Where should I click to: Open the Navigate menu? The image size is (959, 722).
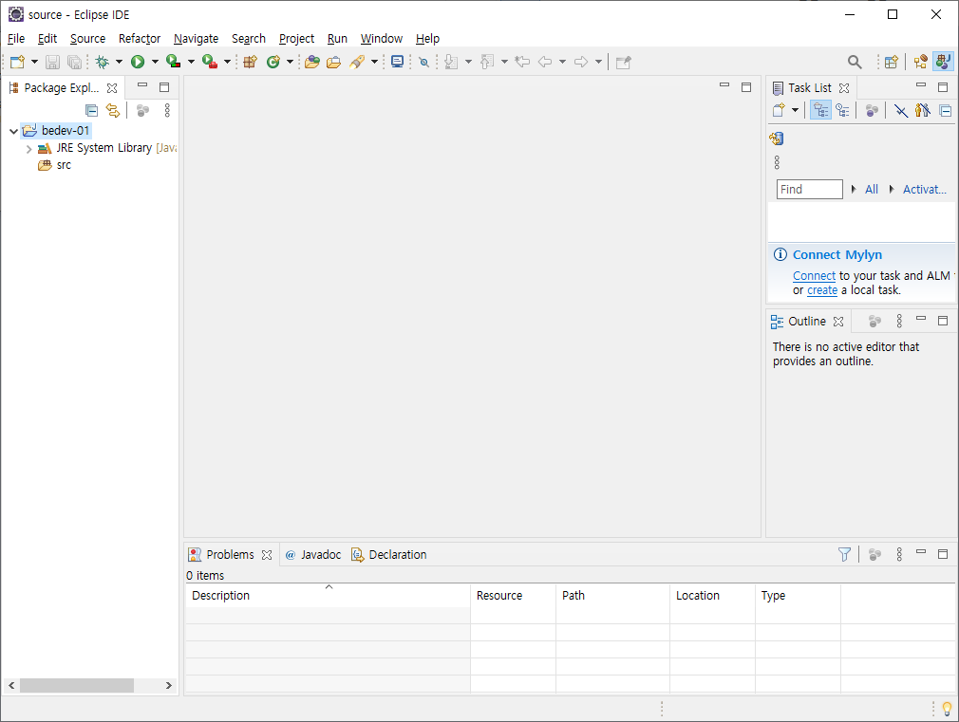pos(196,39)
